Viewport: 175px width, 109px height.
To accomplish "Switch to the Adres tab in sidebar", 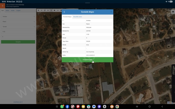I will [7, 10].
